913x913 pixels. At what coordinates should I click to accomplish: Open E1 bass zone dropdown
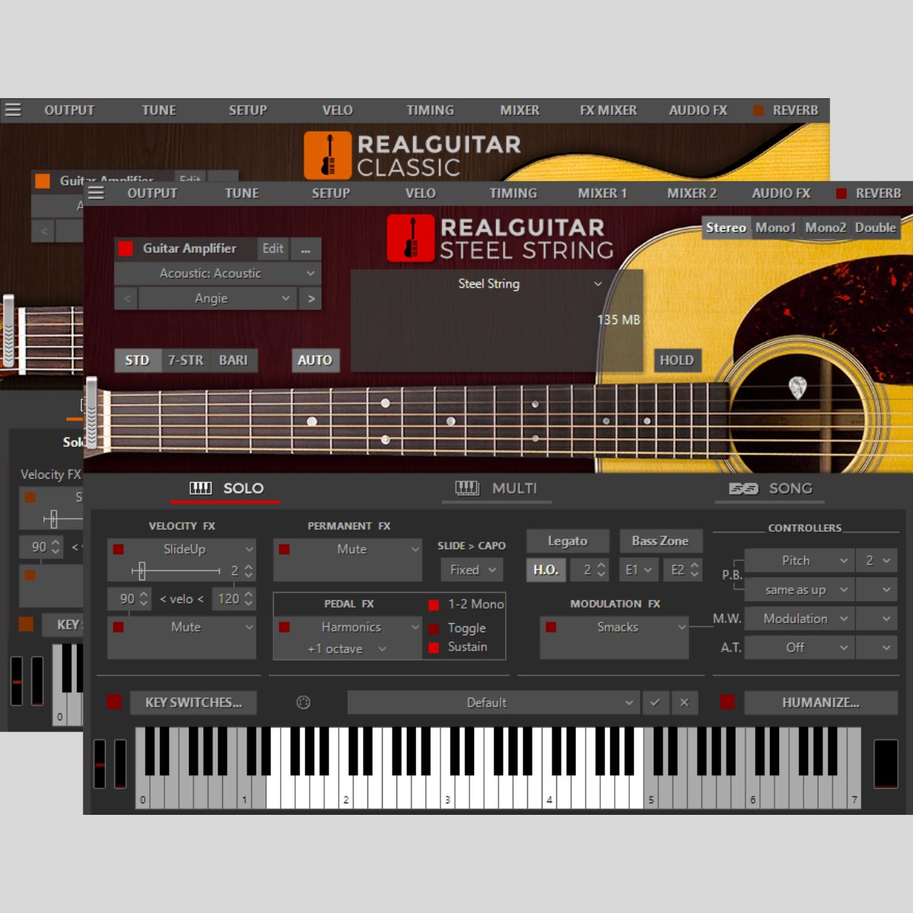[638, 569]
